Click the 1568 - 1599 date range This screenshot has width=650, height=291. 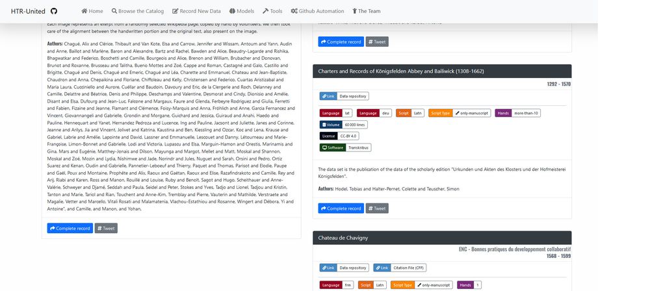[x=559, y=256]
